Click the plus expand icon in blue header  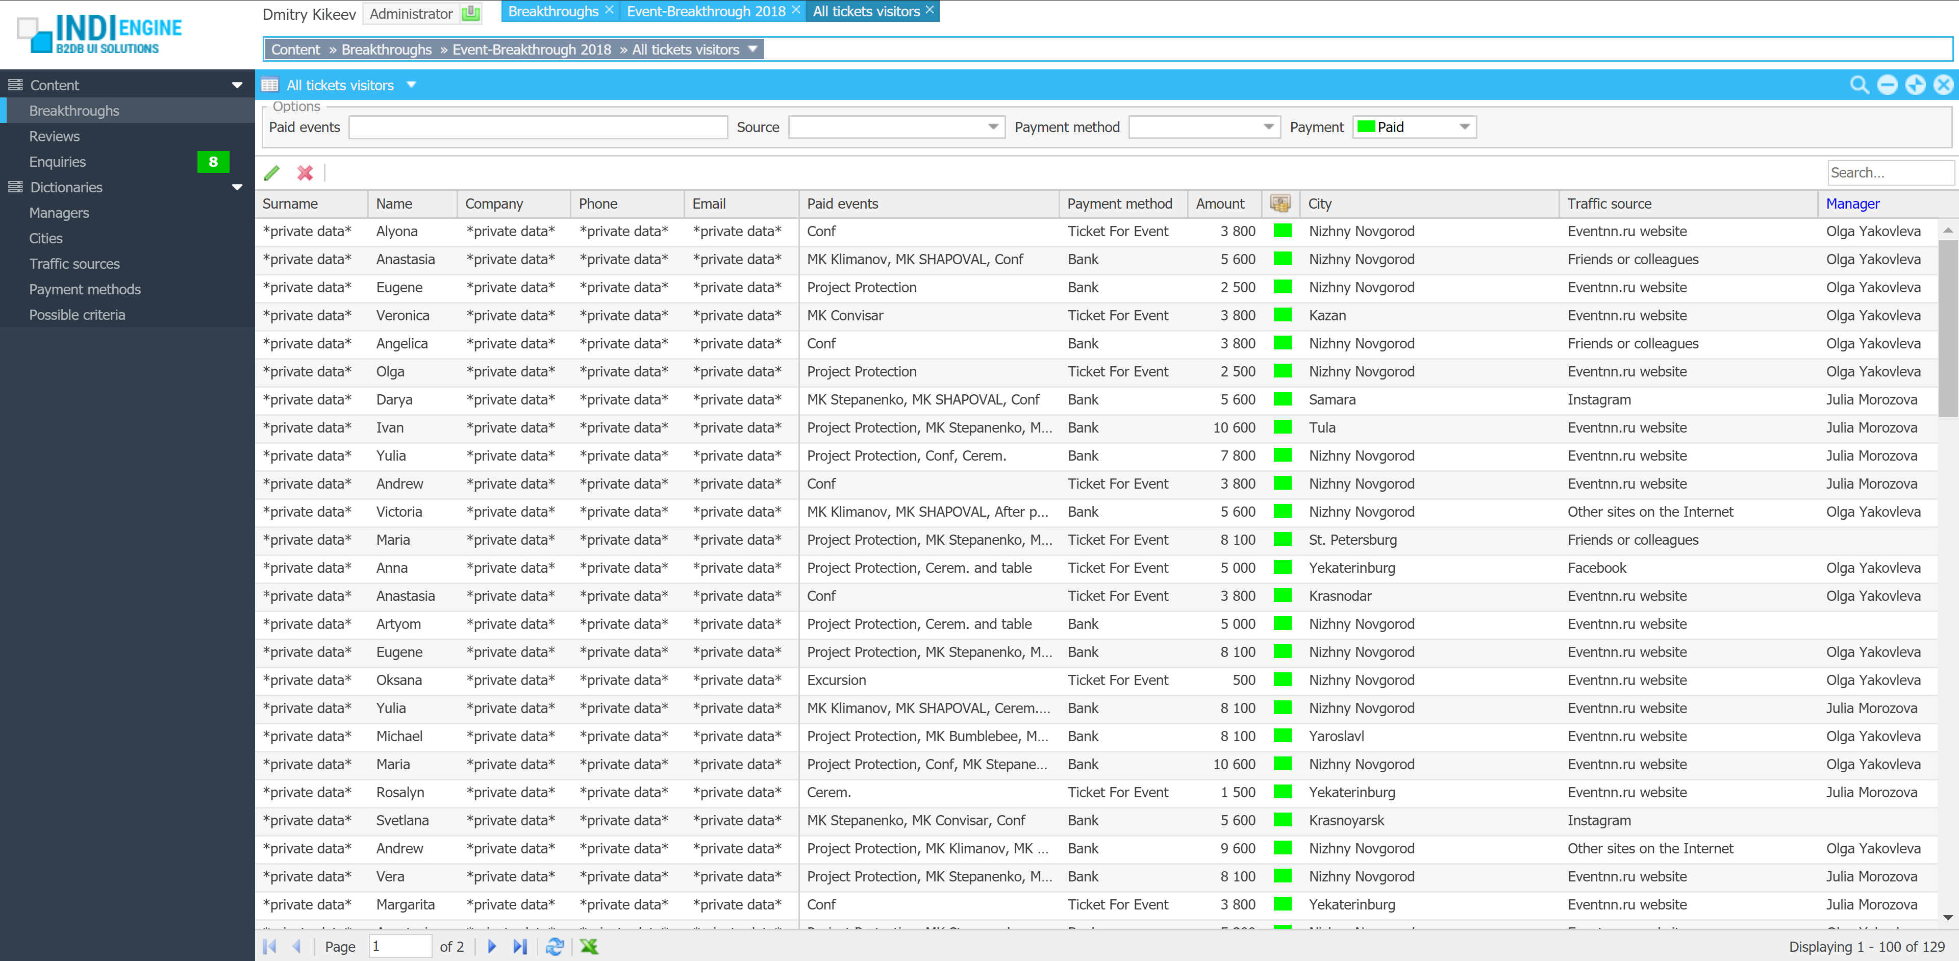click(x=1915, y=85)
